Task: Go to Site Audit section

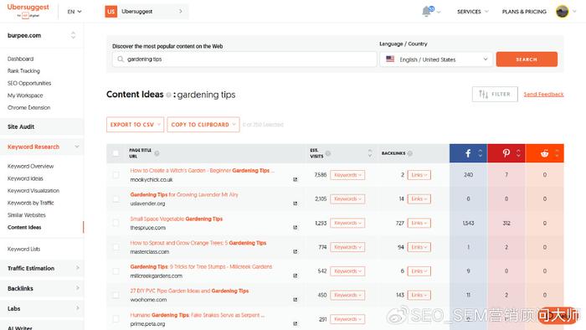Action: 21,126
